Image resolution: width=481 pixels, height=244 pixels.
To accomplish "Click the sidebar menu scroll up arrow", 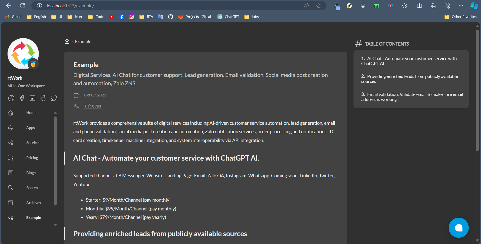I will coord(55,113).
